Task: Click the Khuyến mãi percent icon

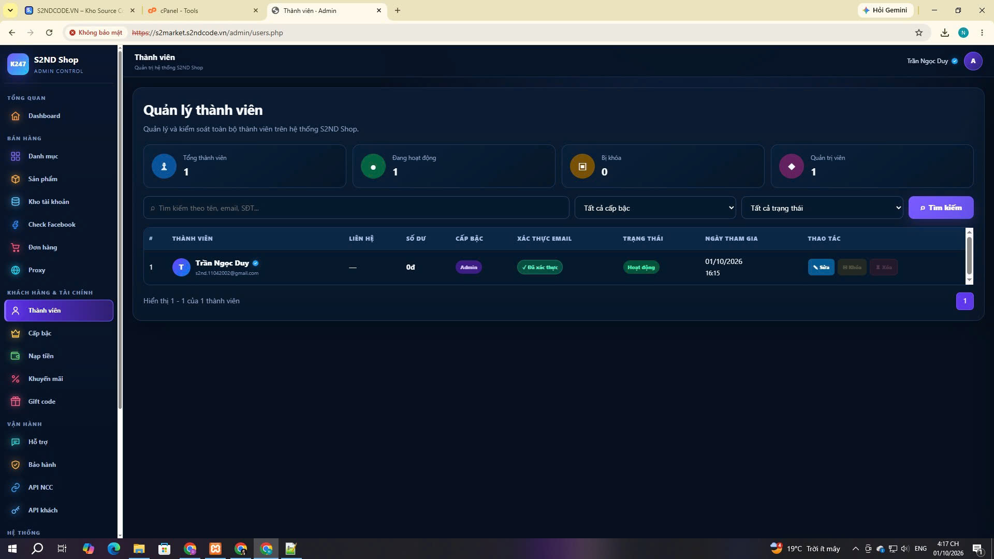Action: 16,379
